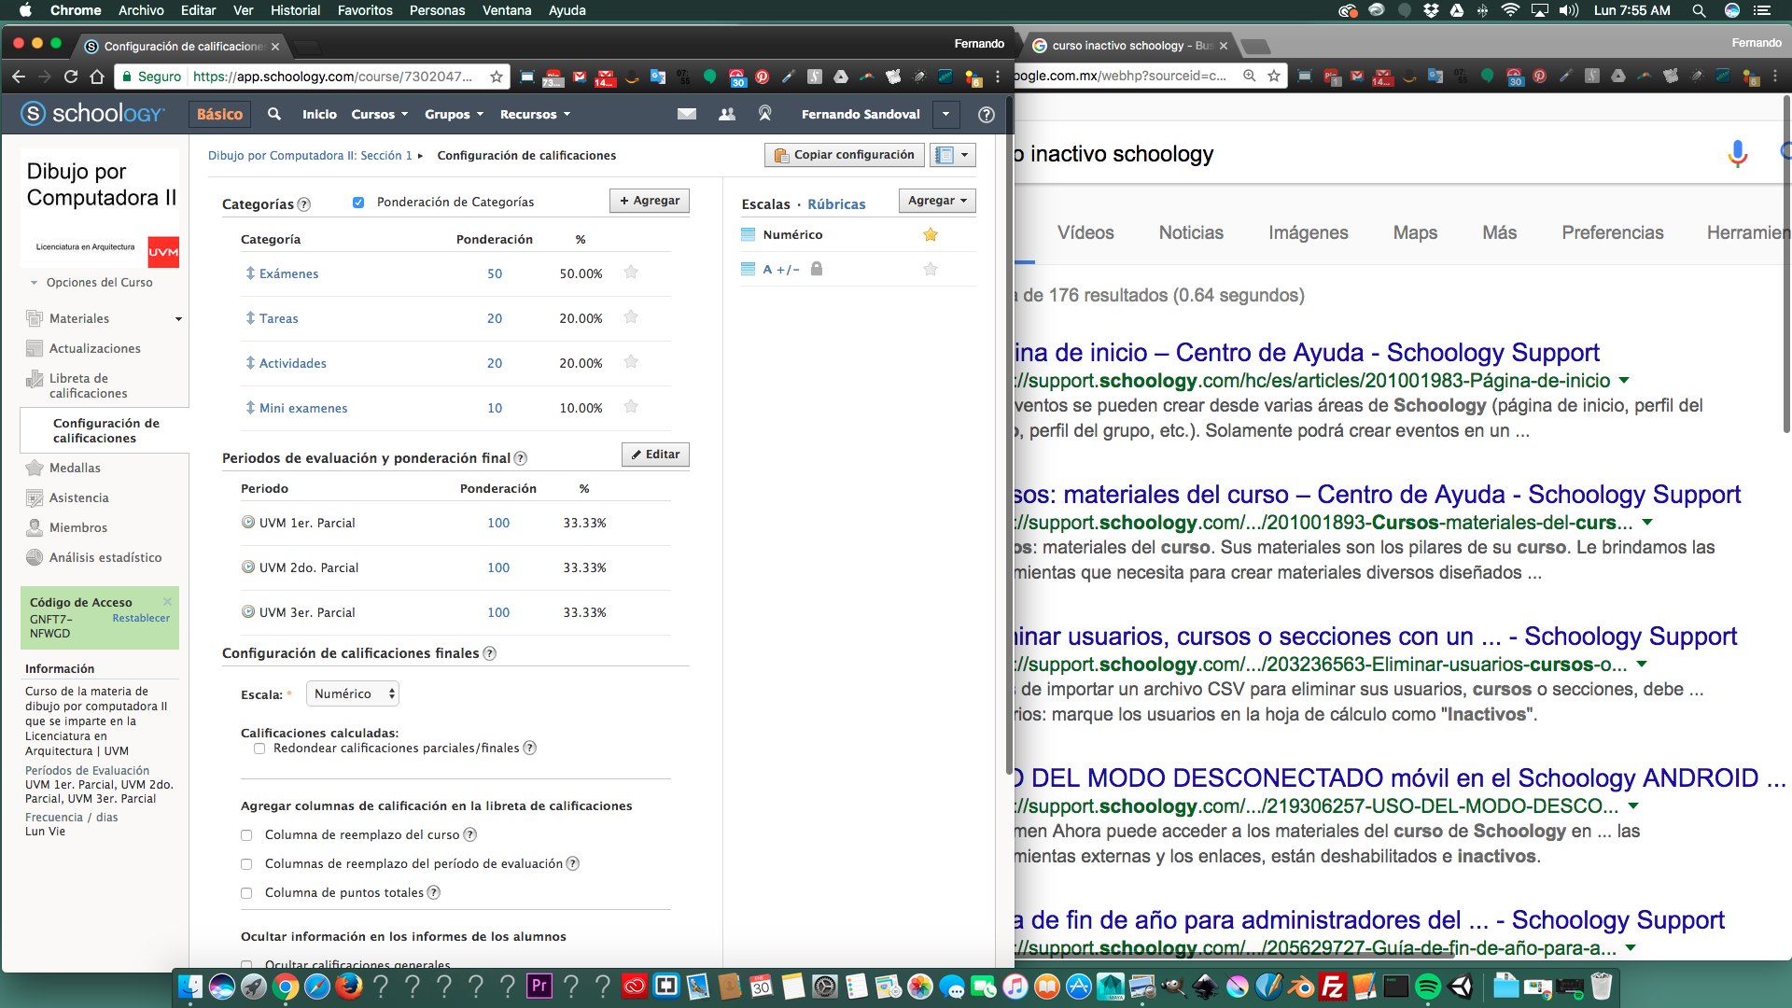Enable Redondear calificaciones parciales/finales
This screenshot has width=1792, height=1008.
tap(259, 749)
